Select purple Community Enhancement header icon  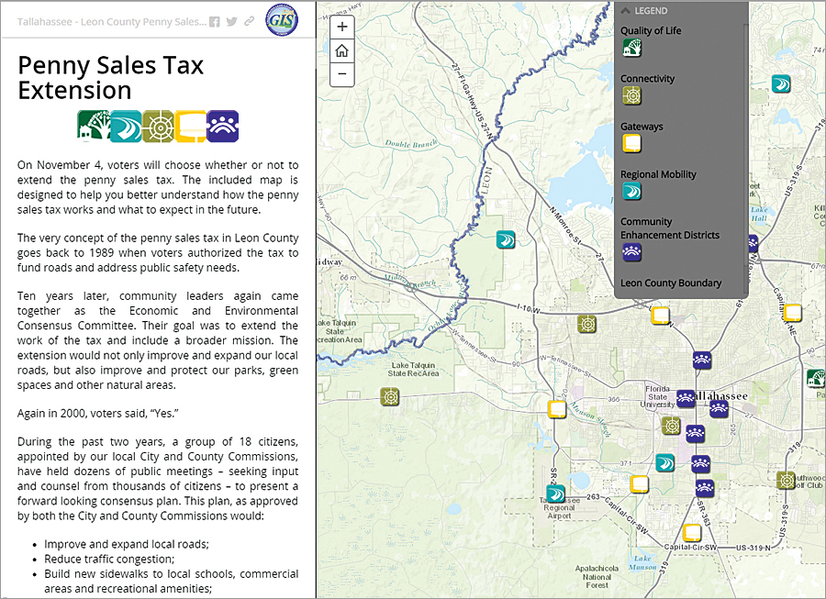click(223, 126)
